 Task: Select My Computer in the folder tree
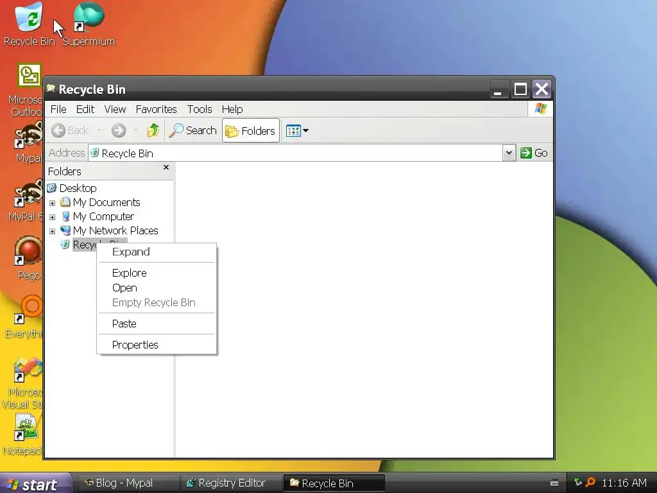coord(103,217)
